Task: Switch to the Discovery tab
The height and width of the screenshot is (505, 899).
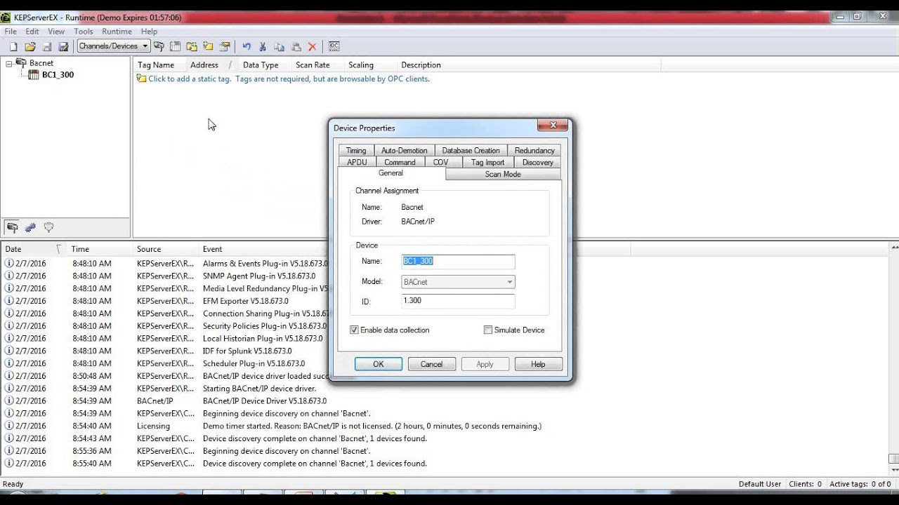Action: pos(538,162)
